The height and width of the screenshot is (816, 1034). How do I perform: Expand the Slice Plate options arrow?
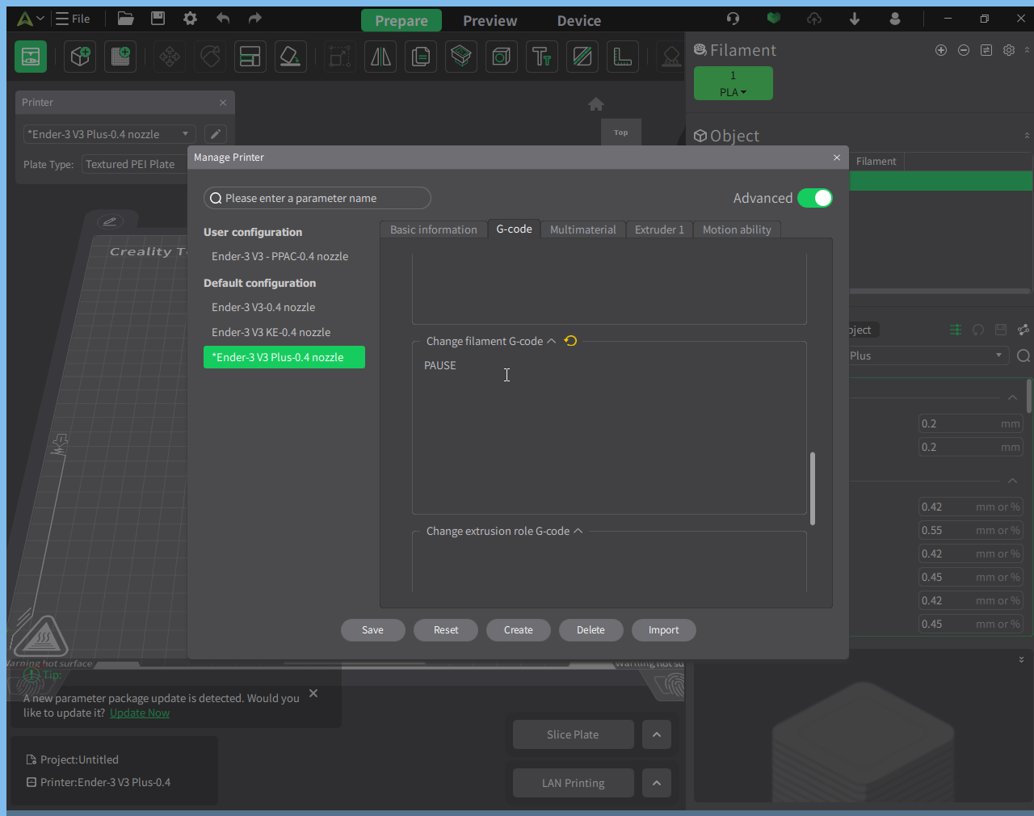click(x=656, y=734)
